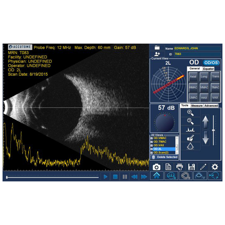This screenshot has height=225, width=225.
Task: Select OD.TMAC in All Views list
Action: coord(160,142)
